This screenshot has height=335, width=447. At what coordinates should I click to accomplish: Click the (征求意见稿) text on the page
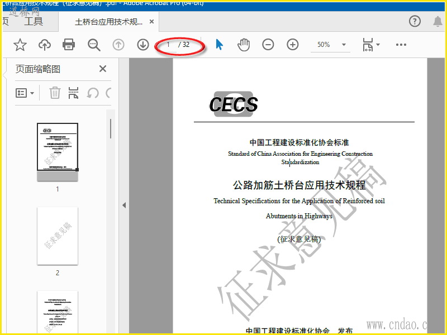pyautogui.click(x=299, y=239)
